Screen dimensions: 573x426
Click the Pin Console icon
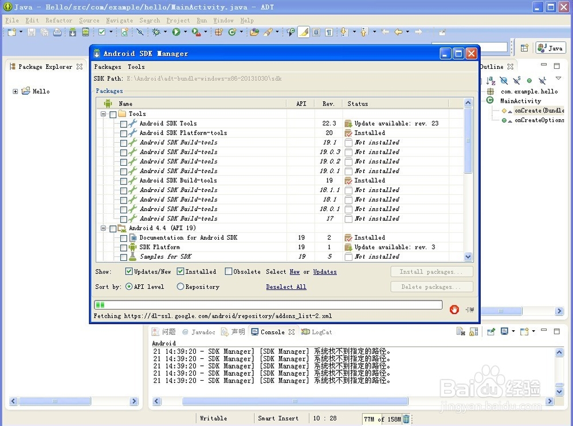point(491,331)
